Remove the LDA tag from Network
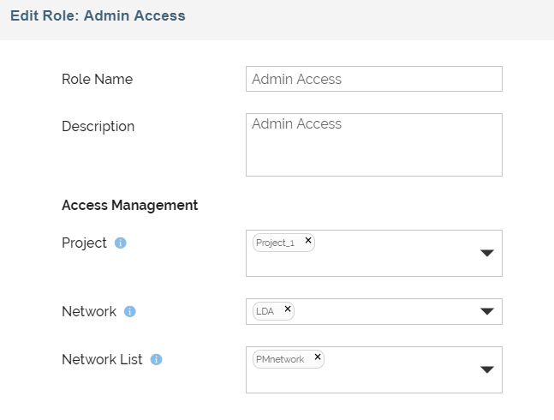Viewport: 554px width, 420px height. (288, 309)
